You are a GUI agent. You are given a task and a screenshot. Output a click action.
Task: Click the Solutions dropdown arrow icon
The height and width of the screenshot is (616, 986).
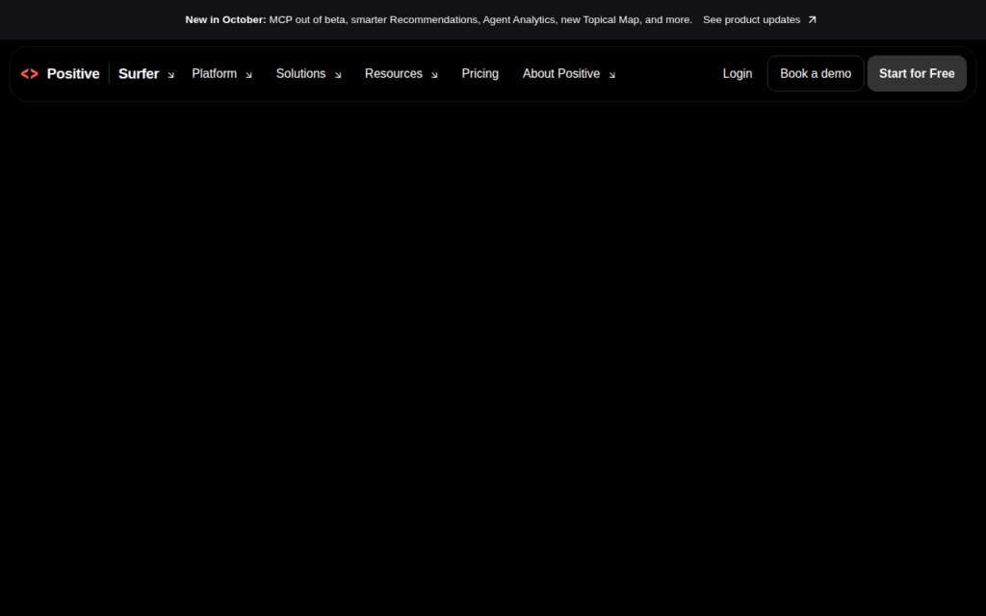click(x=338, y=75)
